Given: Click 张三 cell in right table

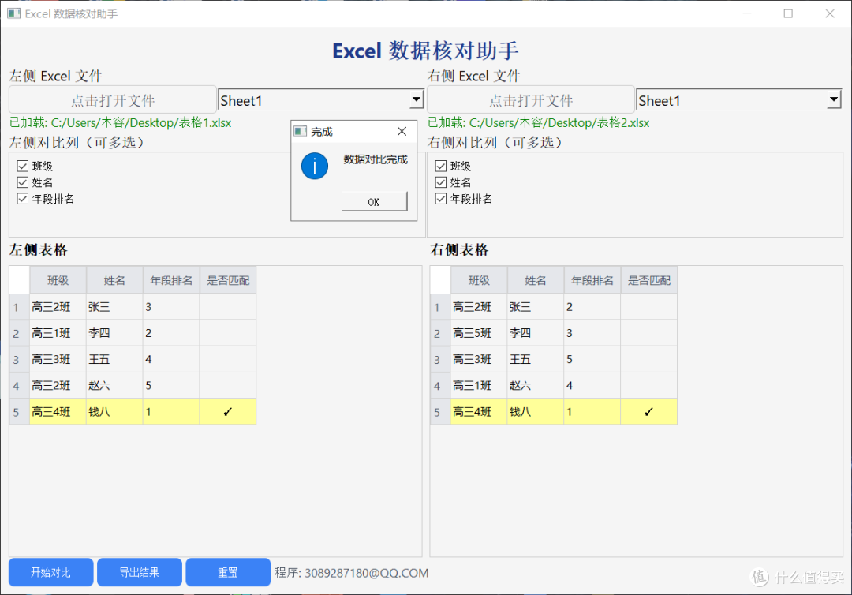Looking at the screenshot, I should click(535, 307).
